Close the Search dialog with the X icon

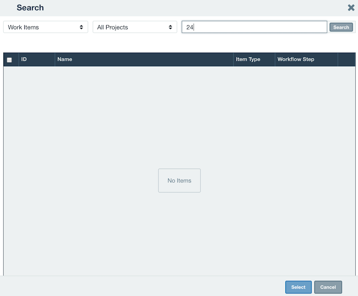351,8
